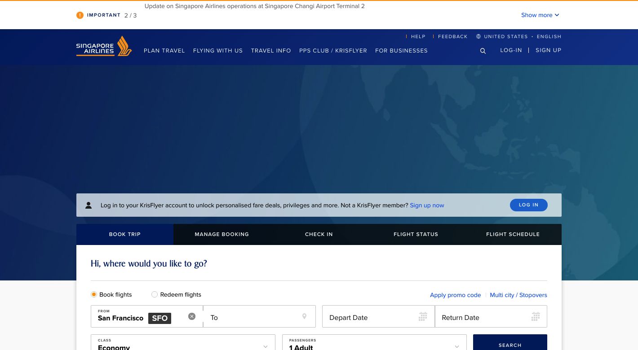Screen dimensions: 638x350
Task: Click the Return Date field
Action: pyautogui.click(x=491, y=316)
